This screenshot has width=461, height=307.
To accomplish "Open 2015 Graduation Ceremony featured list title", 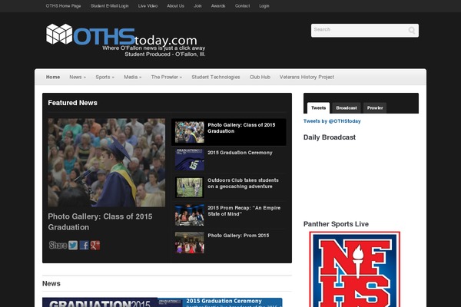I will tap(240, 153).
